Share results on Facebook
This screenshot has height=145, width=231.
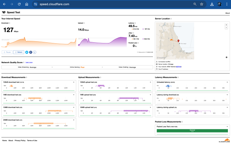point(30,52)
